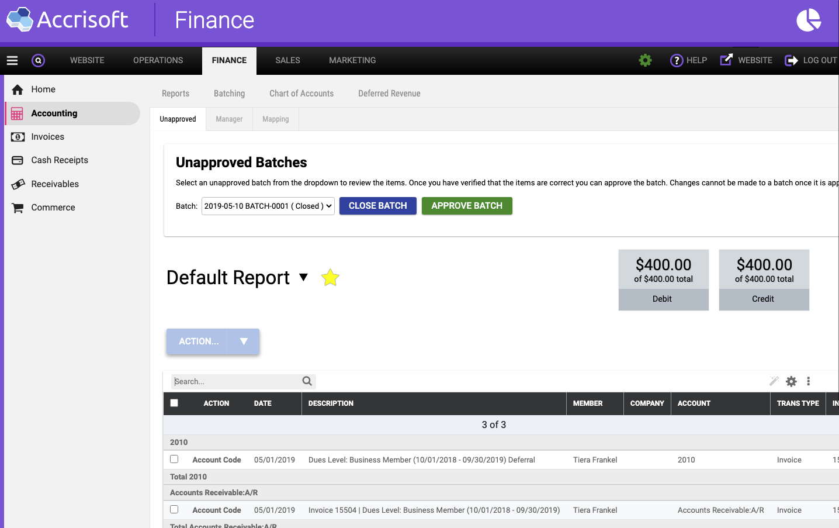The image size is (839, 528).
Task: Click the Approve Batch button
Action: 466,206
